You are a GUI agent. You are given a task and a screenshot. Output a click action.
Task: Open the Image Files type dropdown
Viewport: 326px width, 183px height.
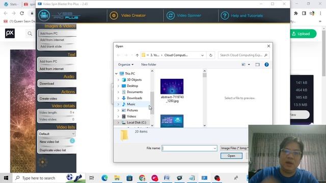click(234, 148)
